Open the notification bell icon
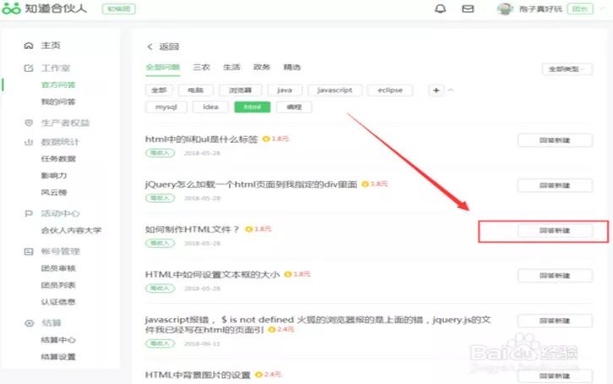This screenshot has width=613, height=384. (441, 8)
